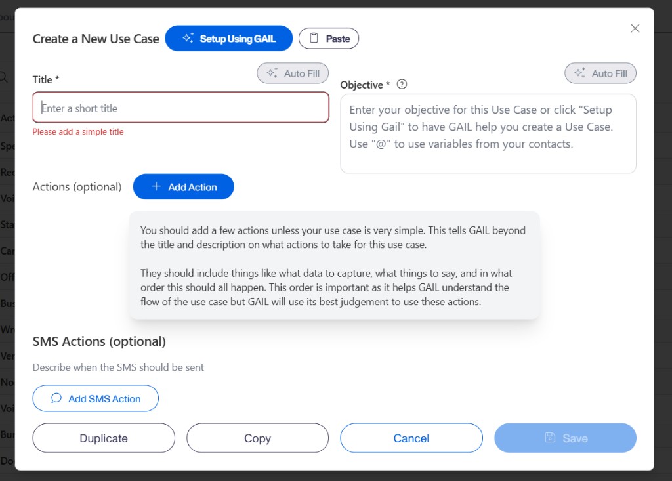
Task: Copy the use case configuration
Action: point(257,438)
